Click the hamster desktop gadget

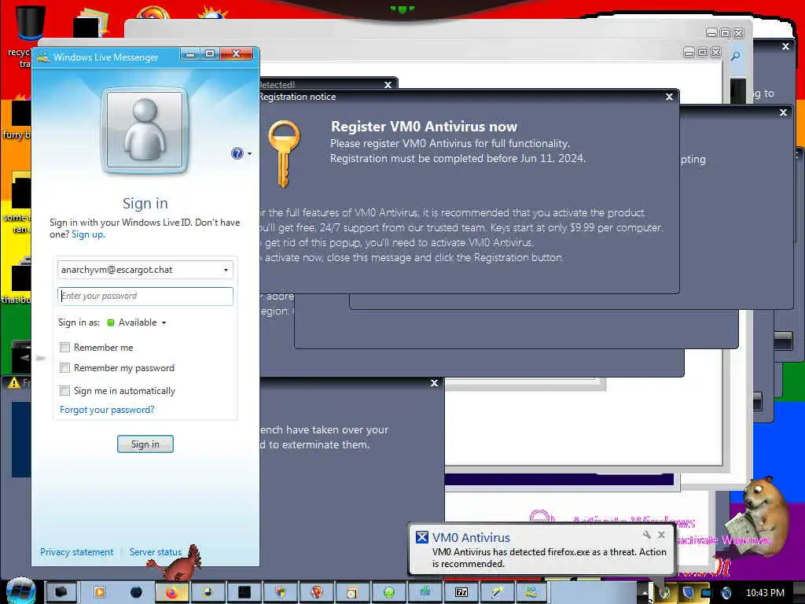pos(759,516)
